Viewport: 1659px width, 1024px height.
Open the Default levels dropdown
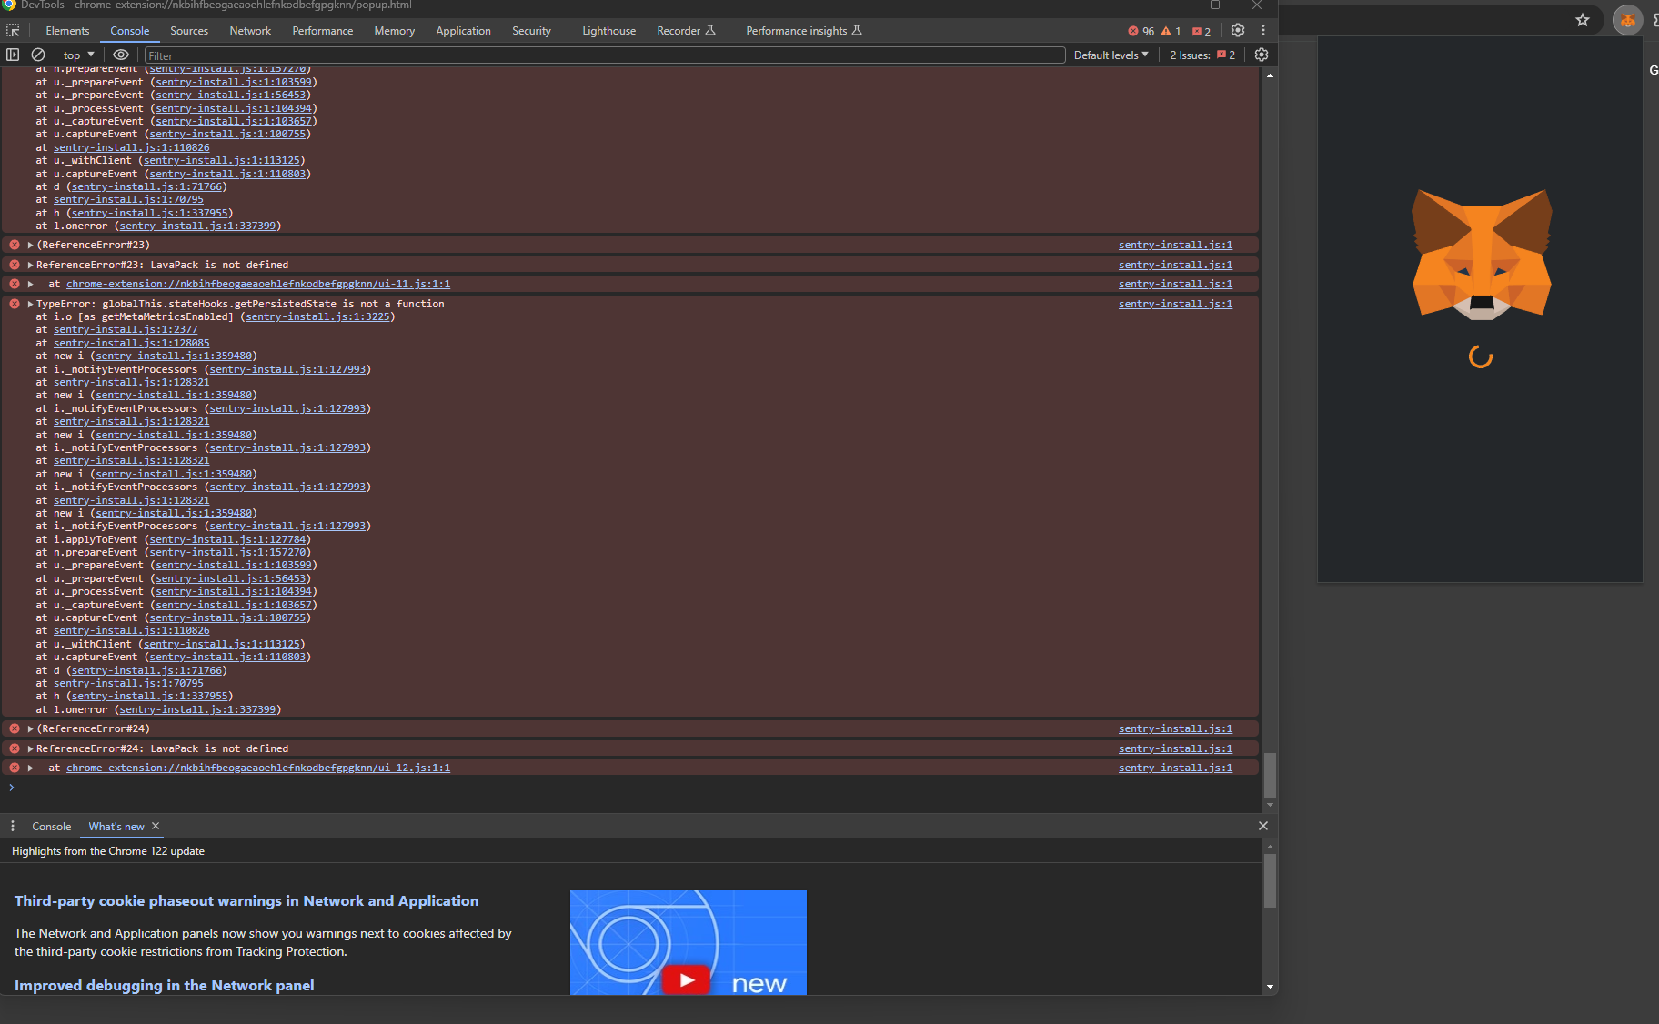click(1109, 55)
